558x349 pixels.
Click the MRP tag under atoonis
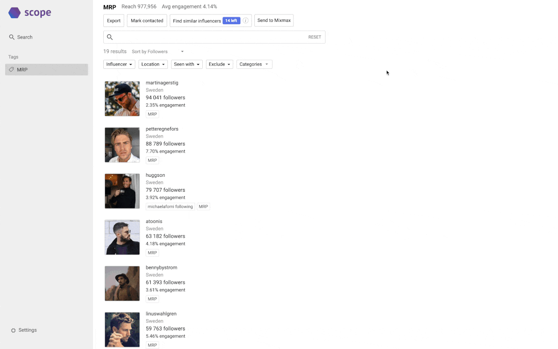(x=152, y=253)
